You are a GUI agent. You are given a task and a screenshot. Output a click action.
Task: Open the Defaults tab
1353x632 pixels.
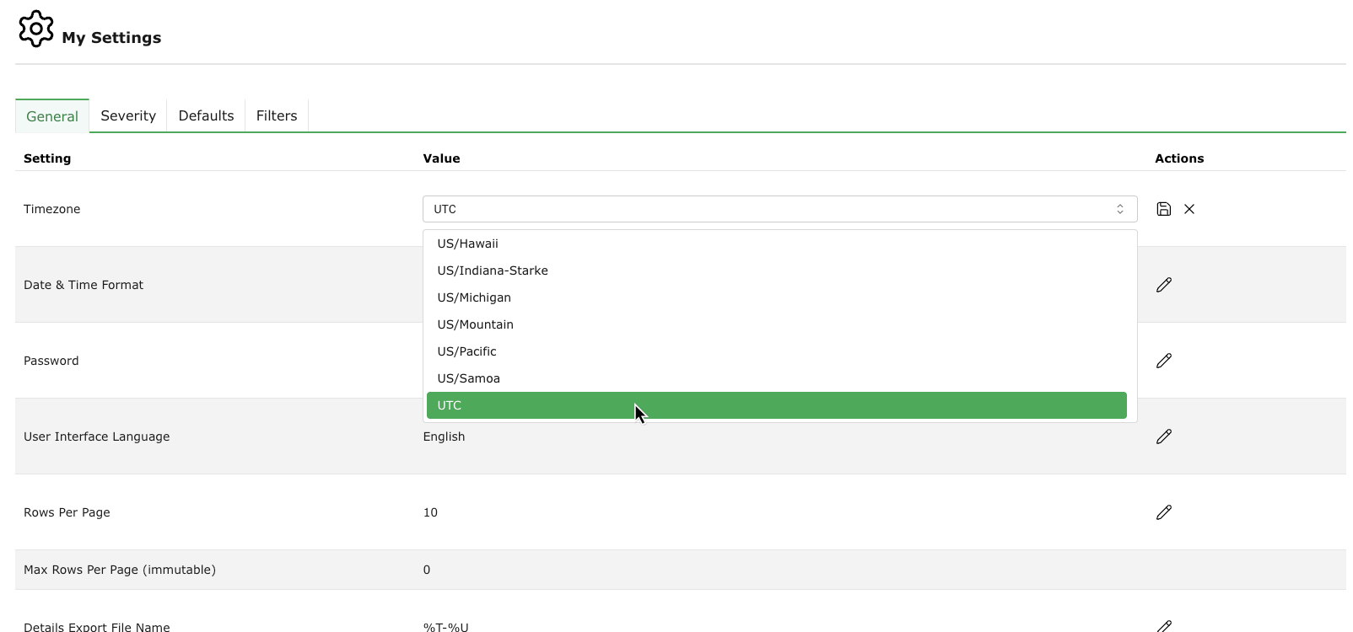(206, 115)
